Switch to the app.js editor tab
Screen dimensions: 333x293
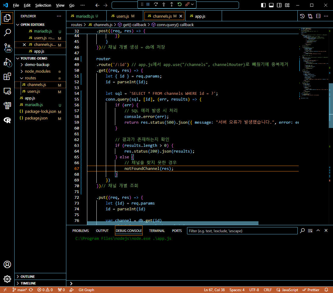click(203, 16)
